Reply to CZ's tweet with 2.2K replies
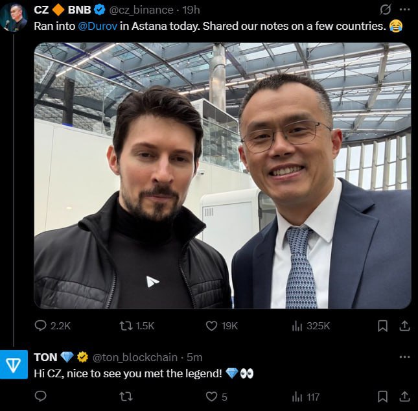 [41, 325]
